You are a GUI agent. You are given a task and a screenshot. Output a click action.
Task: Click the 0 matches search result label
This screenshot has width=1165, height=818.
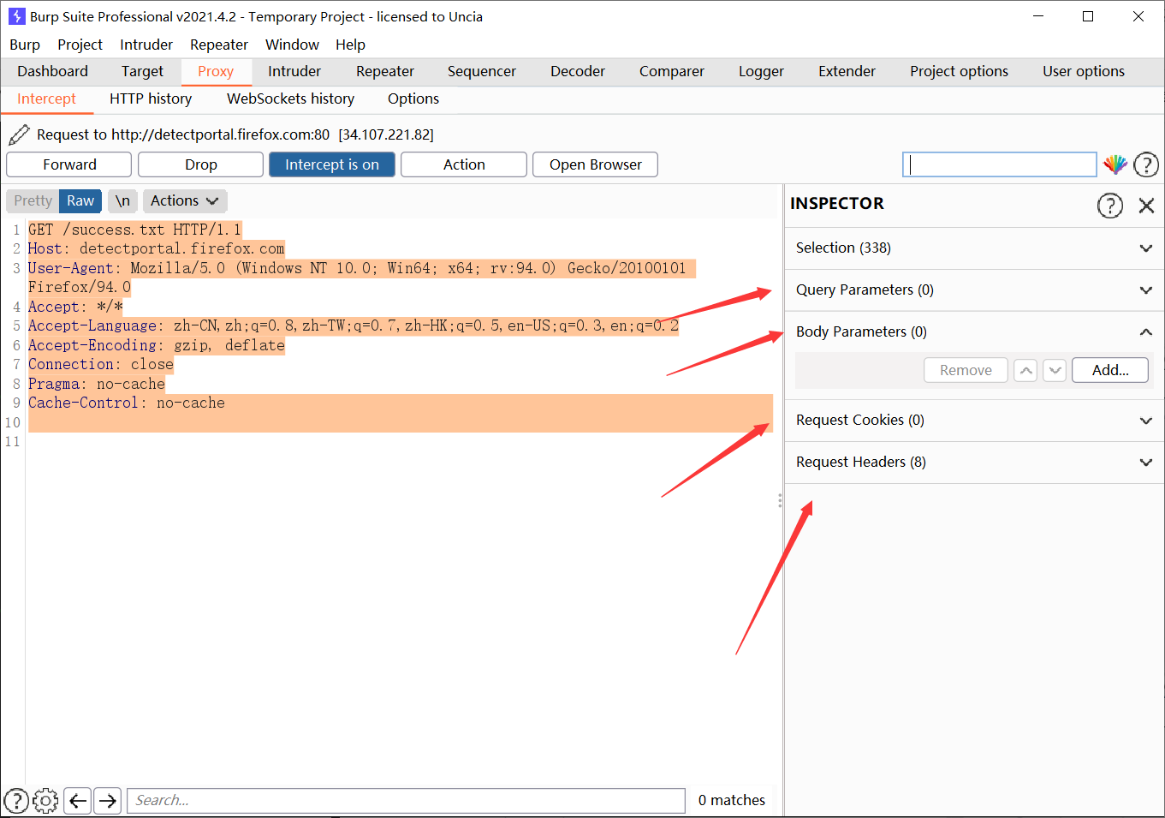pos(732,800)
